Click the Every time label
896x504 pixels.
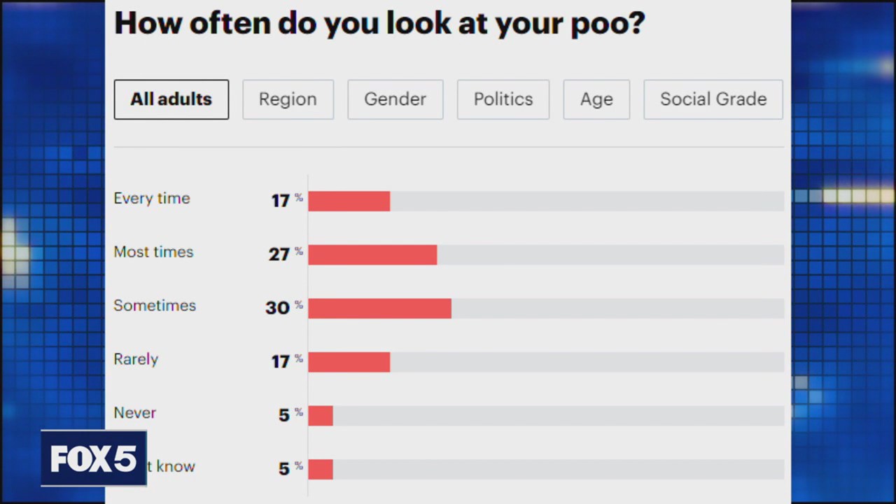click(152, 199)
